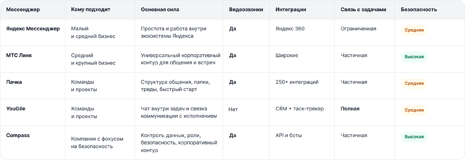Click the Высокая badge in Compass row

click(414, 137)
